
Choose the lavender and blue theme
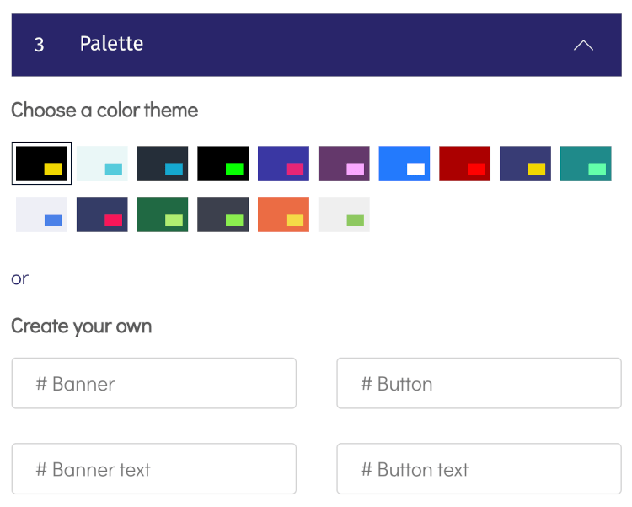click(x=41, y=214)
